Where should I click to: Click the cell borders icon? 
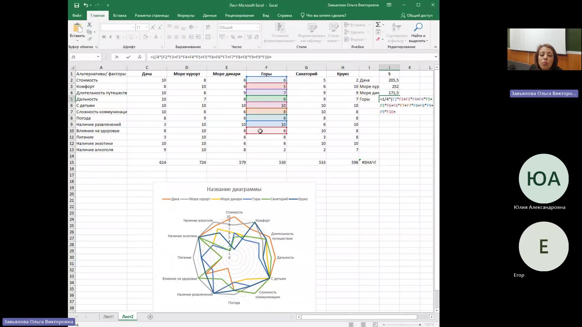pos(131,37)
